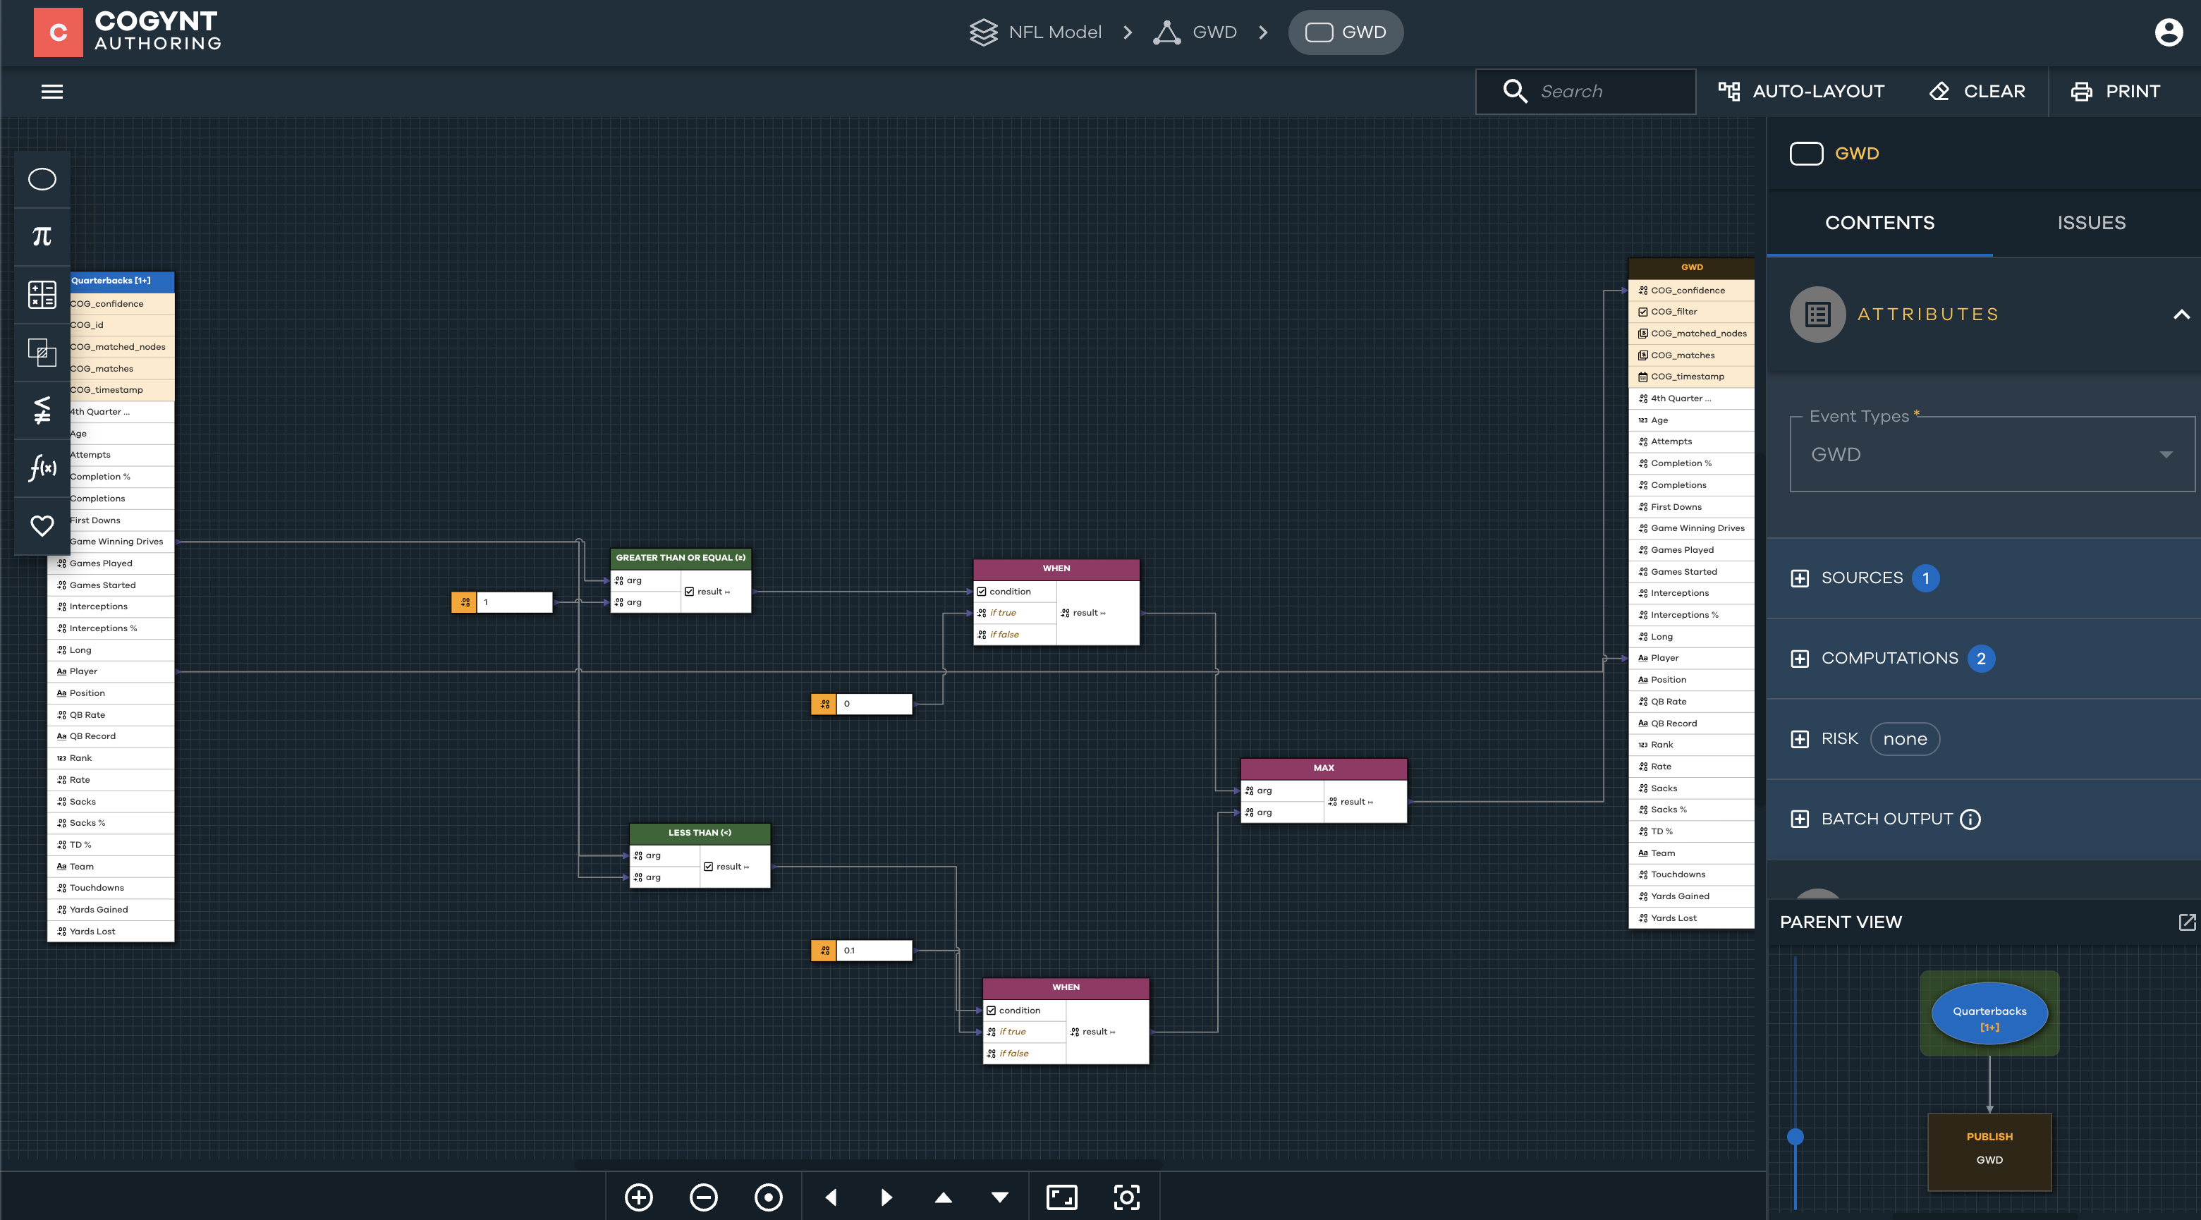2201x1220 pixels.
Task: Select the f(x) function tool
Action: click(41, 468)
